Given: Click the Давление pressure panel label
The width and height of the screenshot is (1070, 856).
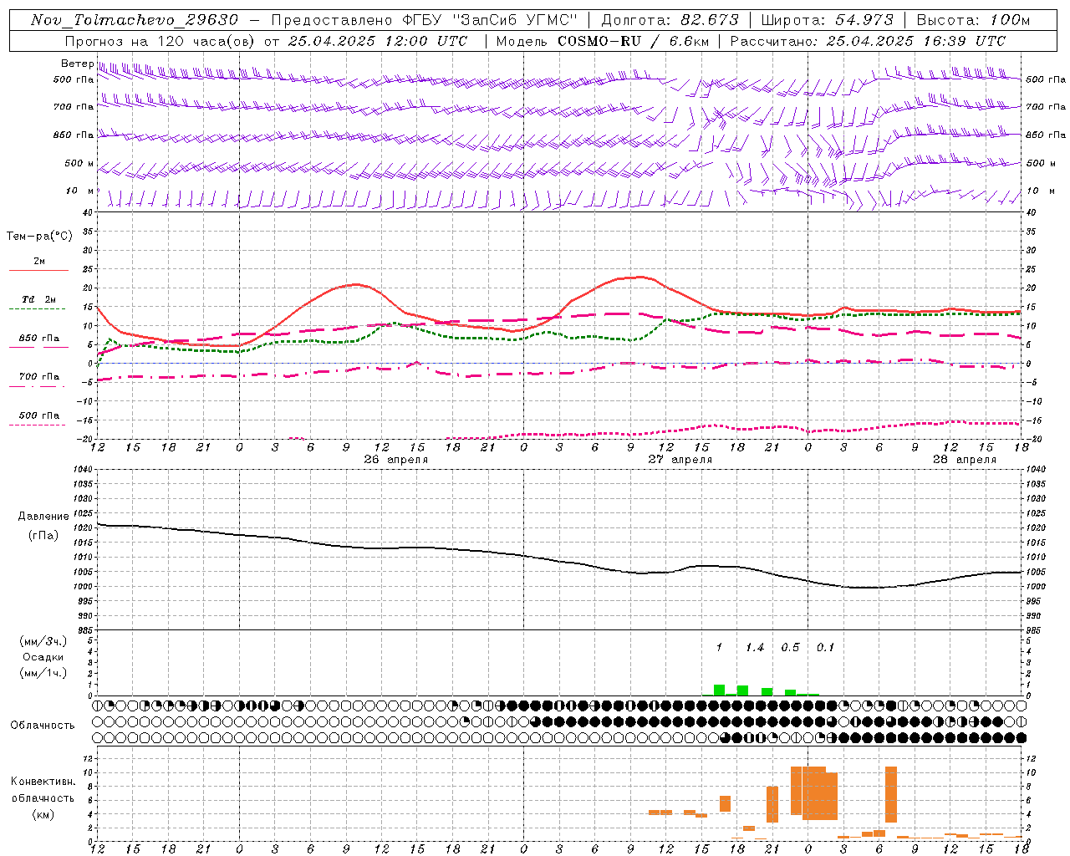Looking at the screenshot, I should tap(43, 517).
